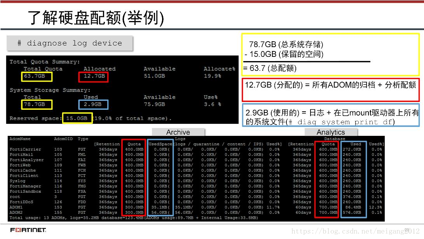Click the Type column header

point(83,139)
